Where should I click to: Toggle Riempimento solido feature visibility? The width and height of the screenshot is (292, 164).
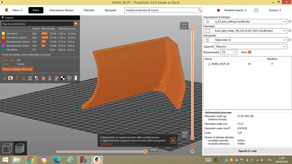coord(3,46)
